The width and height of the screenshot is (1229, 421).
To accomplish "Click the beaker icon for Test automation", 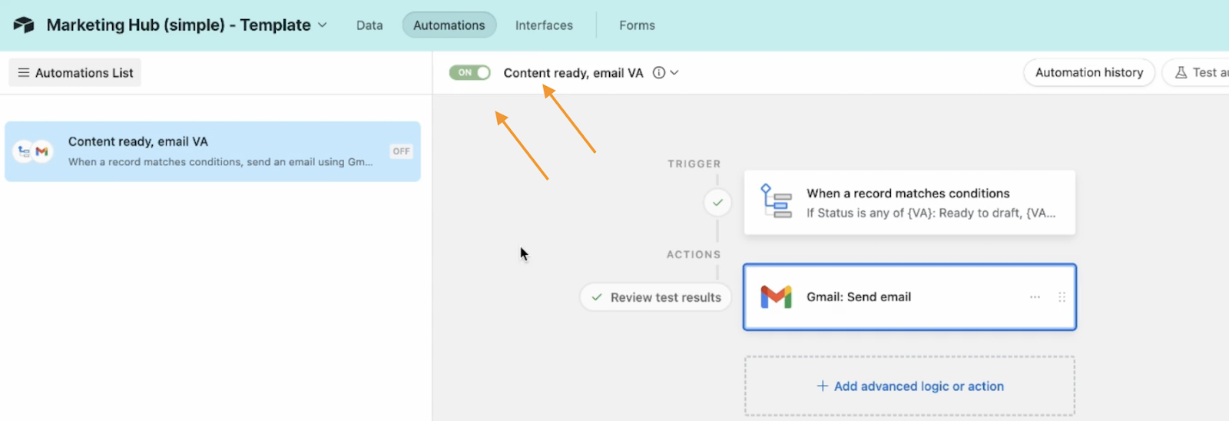I will point(1181,73).
